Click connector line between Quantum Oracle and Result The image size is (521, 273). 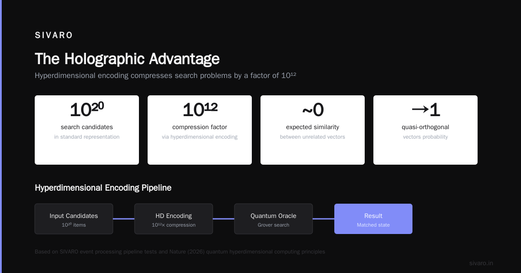tap(323, 219)
